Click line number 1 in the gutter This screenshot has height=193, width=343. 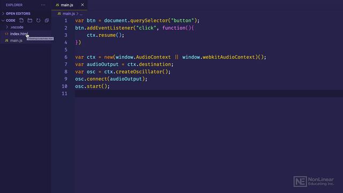66,20
